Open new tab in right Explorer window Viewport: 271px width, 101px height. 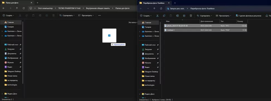coord(175,3)
